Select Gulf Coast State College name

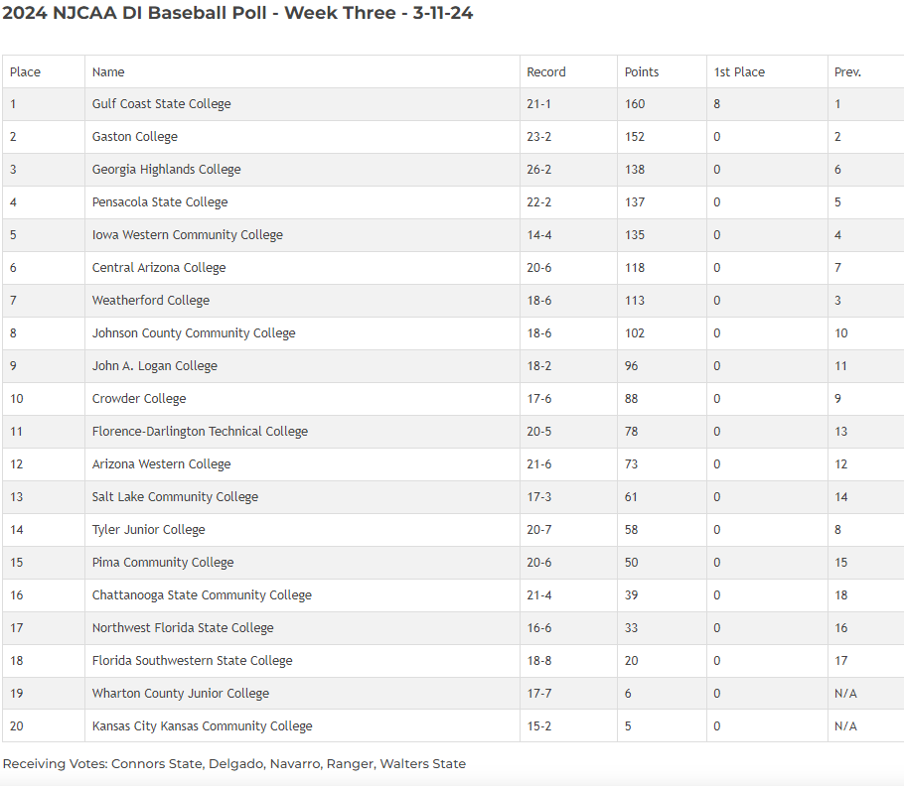tap(161, 104)
